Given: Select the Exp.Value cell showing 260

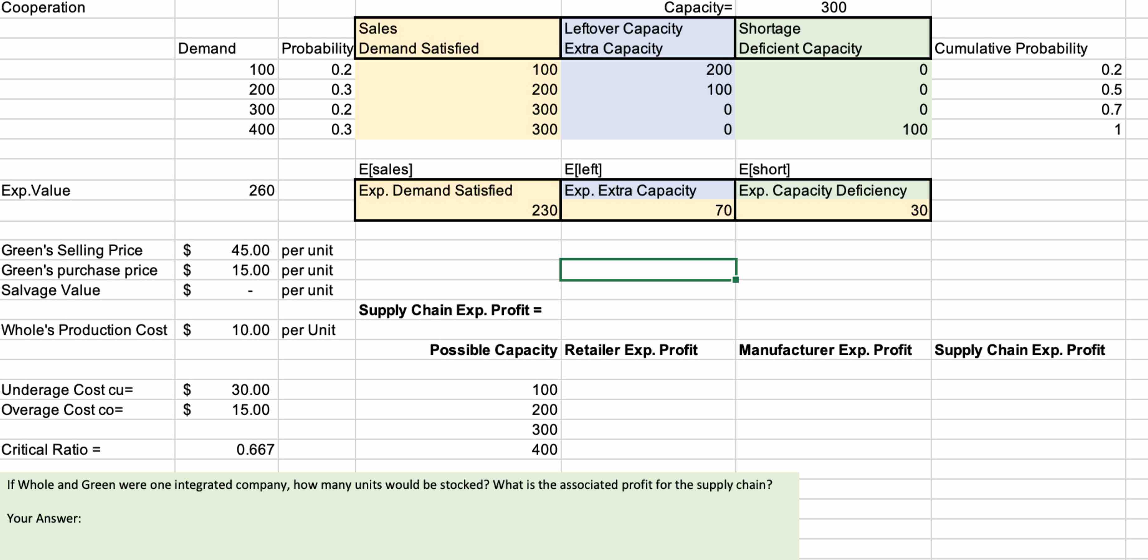Looking at the screenshot, I should 226,190.
